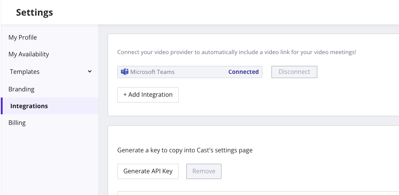
Task: Expand the Templates chevron arrow
Action: click(x=90, y=71)
